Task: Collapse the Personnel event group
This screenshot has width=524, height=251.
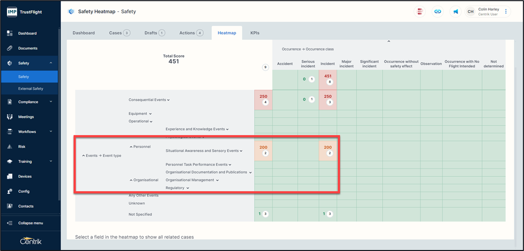Action: [x=131, y=147]
